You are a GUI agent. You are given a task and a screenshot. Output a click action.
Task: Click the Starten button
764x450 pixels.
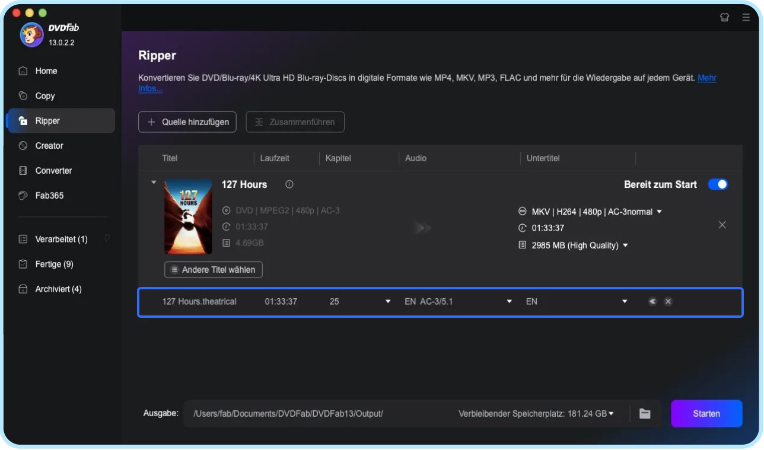(x=706, y=414)
